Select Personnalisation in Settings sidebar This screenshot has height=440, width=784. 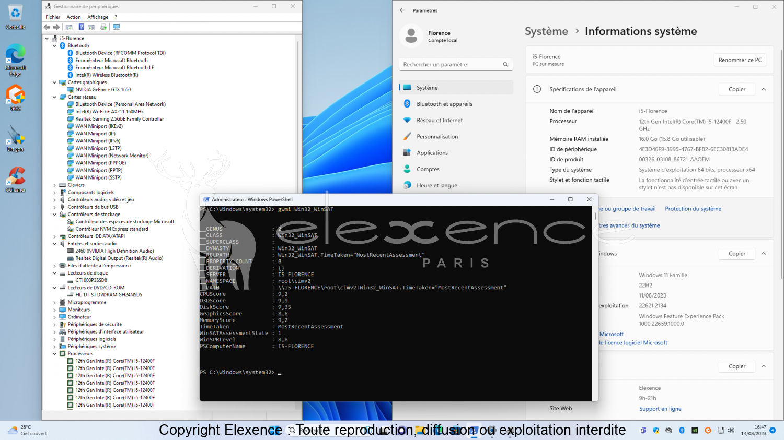coord(456,137)
